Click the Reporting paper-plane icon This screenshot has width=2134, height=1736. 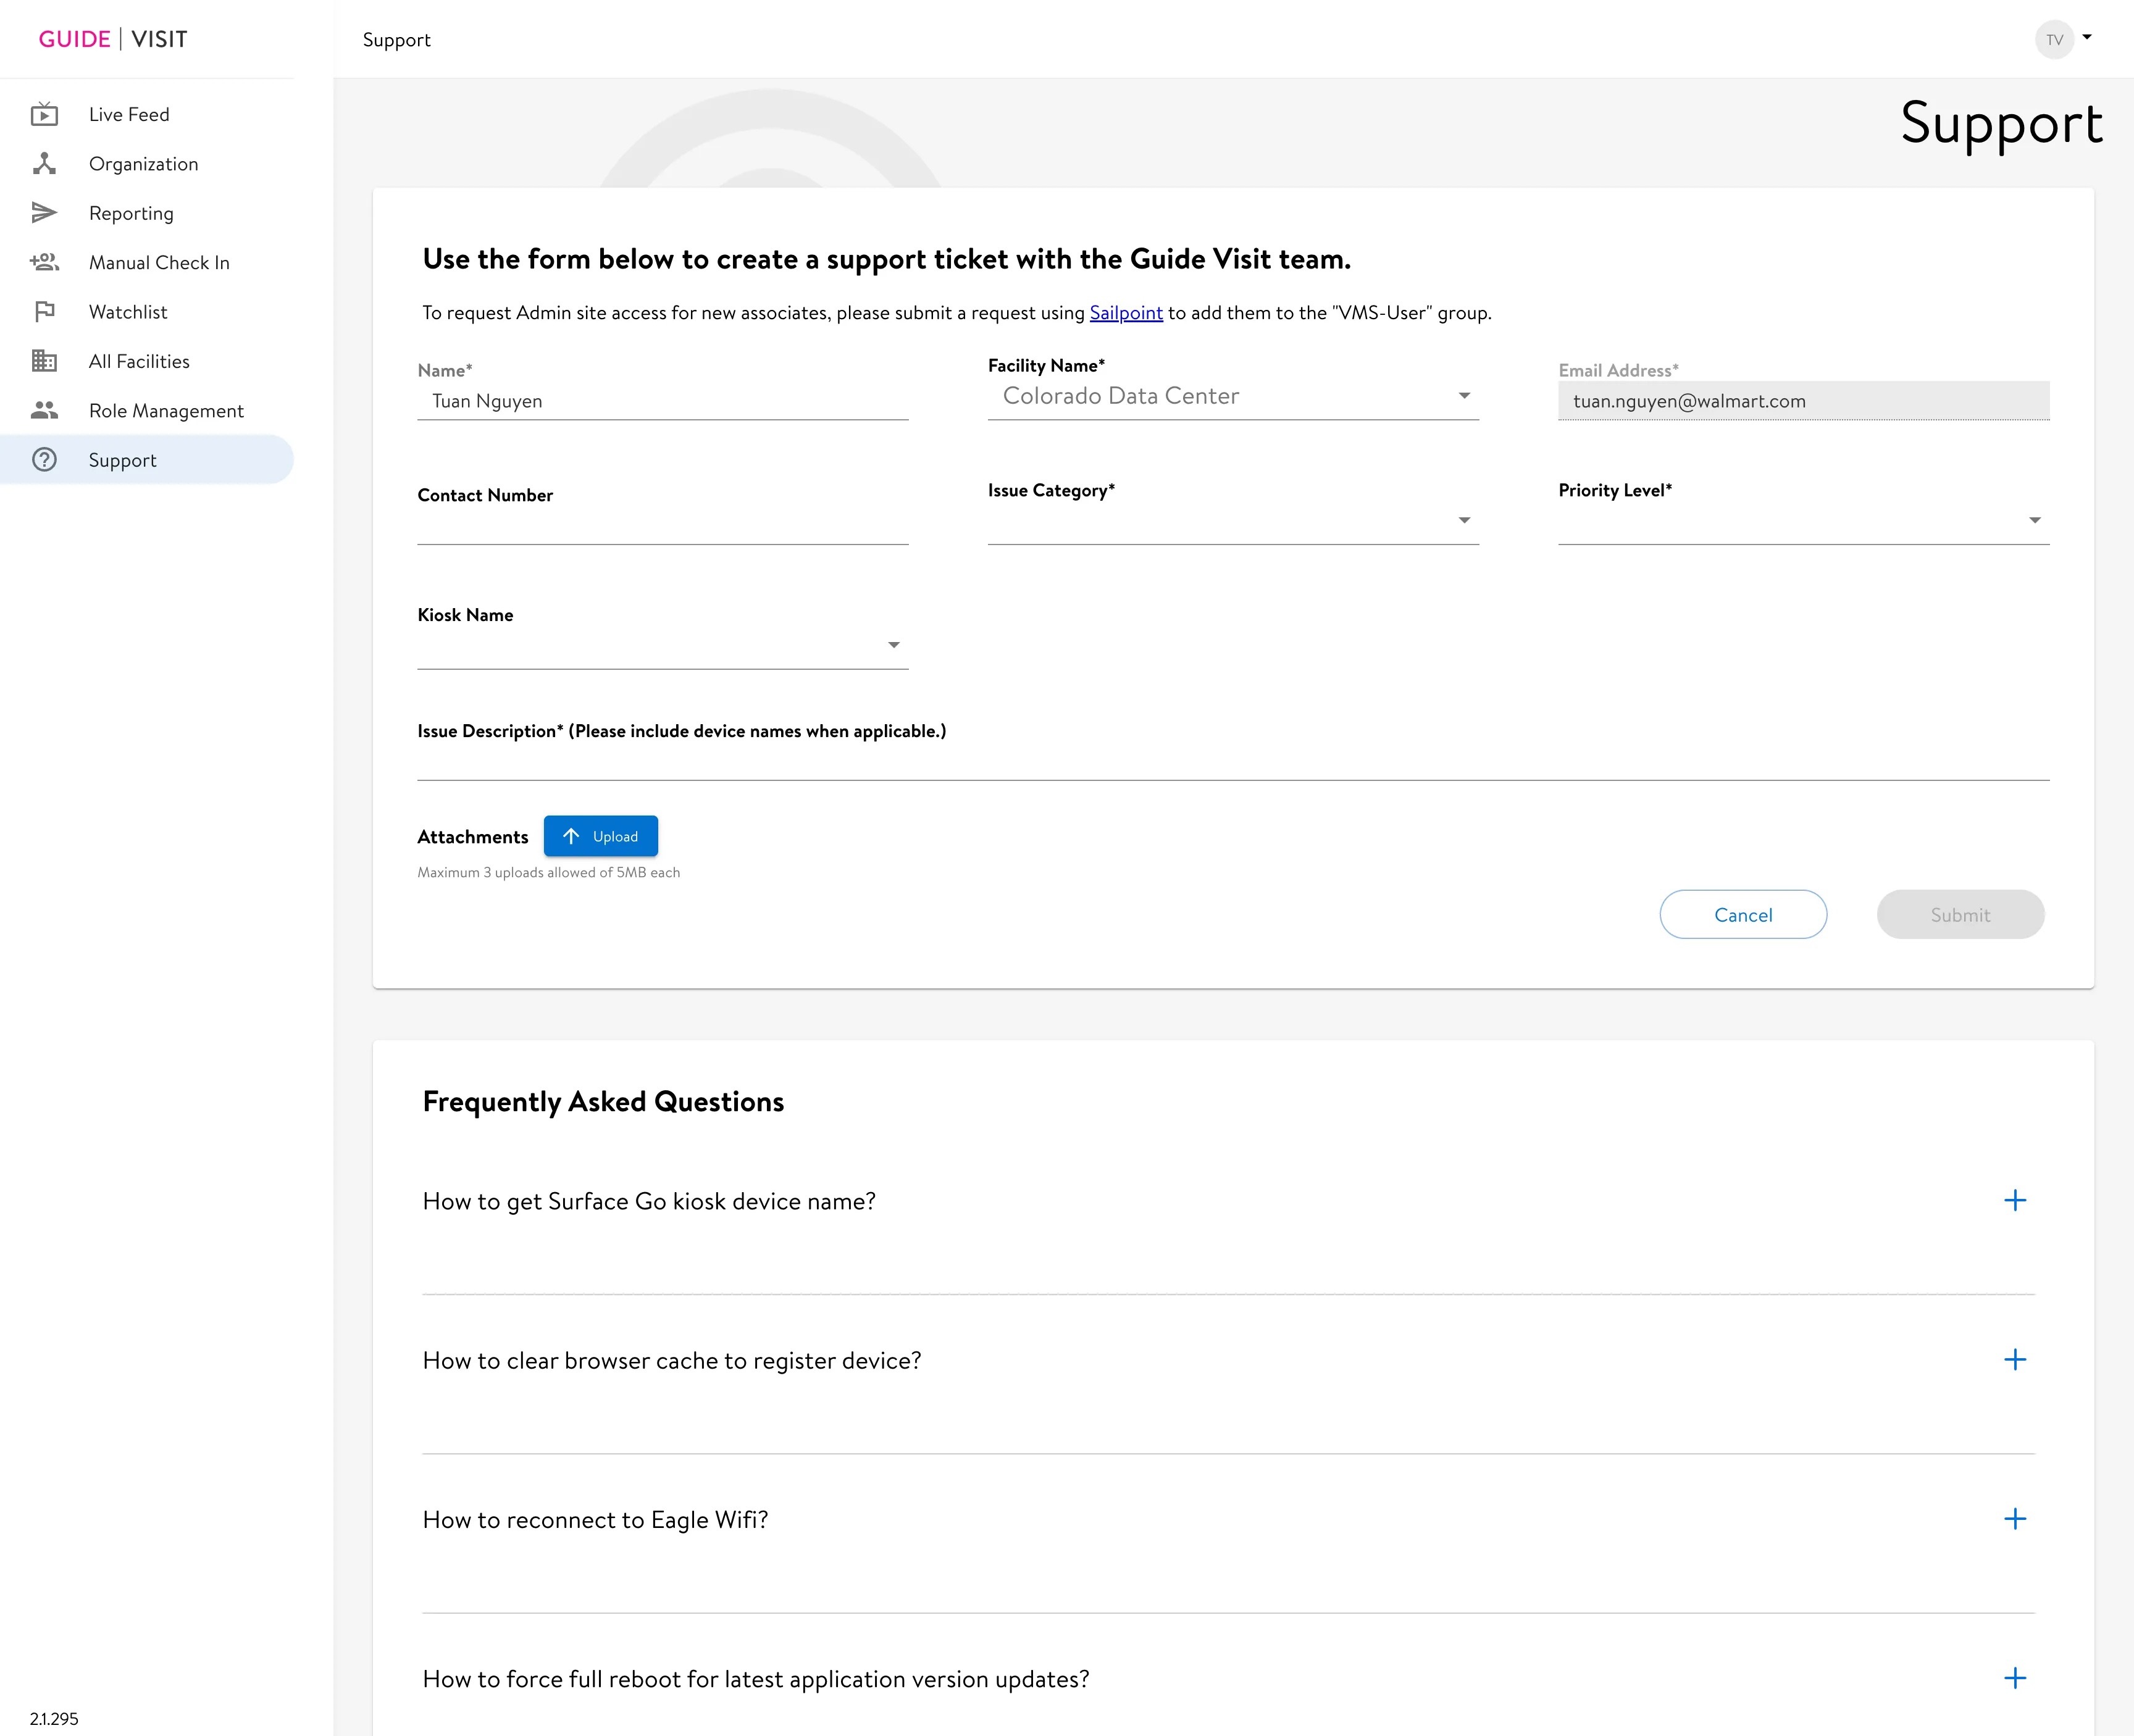tap(44, 213)
